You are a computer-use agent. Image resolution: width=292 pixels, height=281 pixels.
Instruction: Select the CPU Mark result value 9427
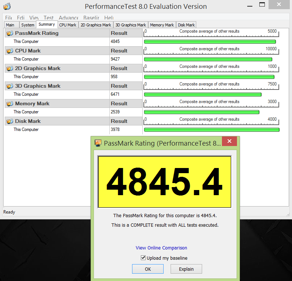coord(115,59)
